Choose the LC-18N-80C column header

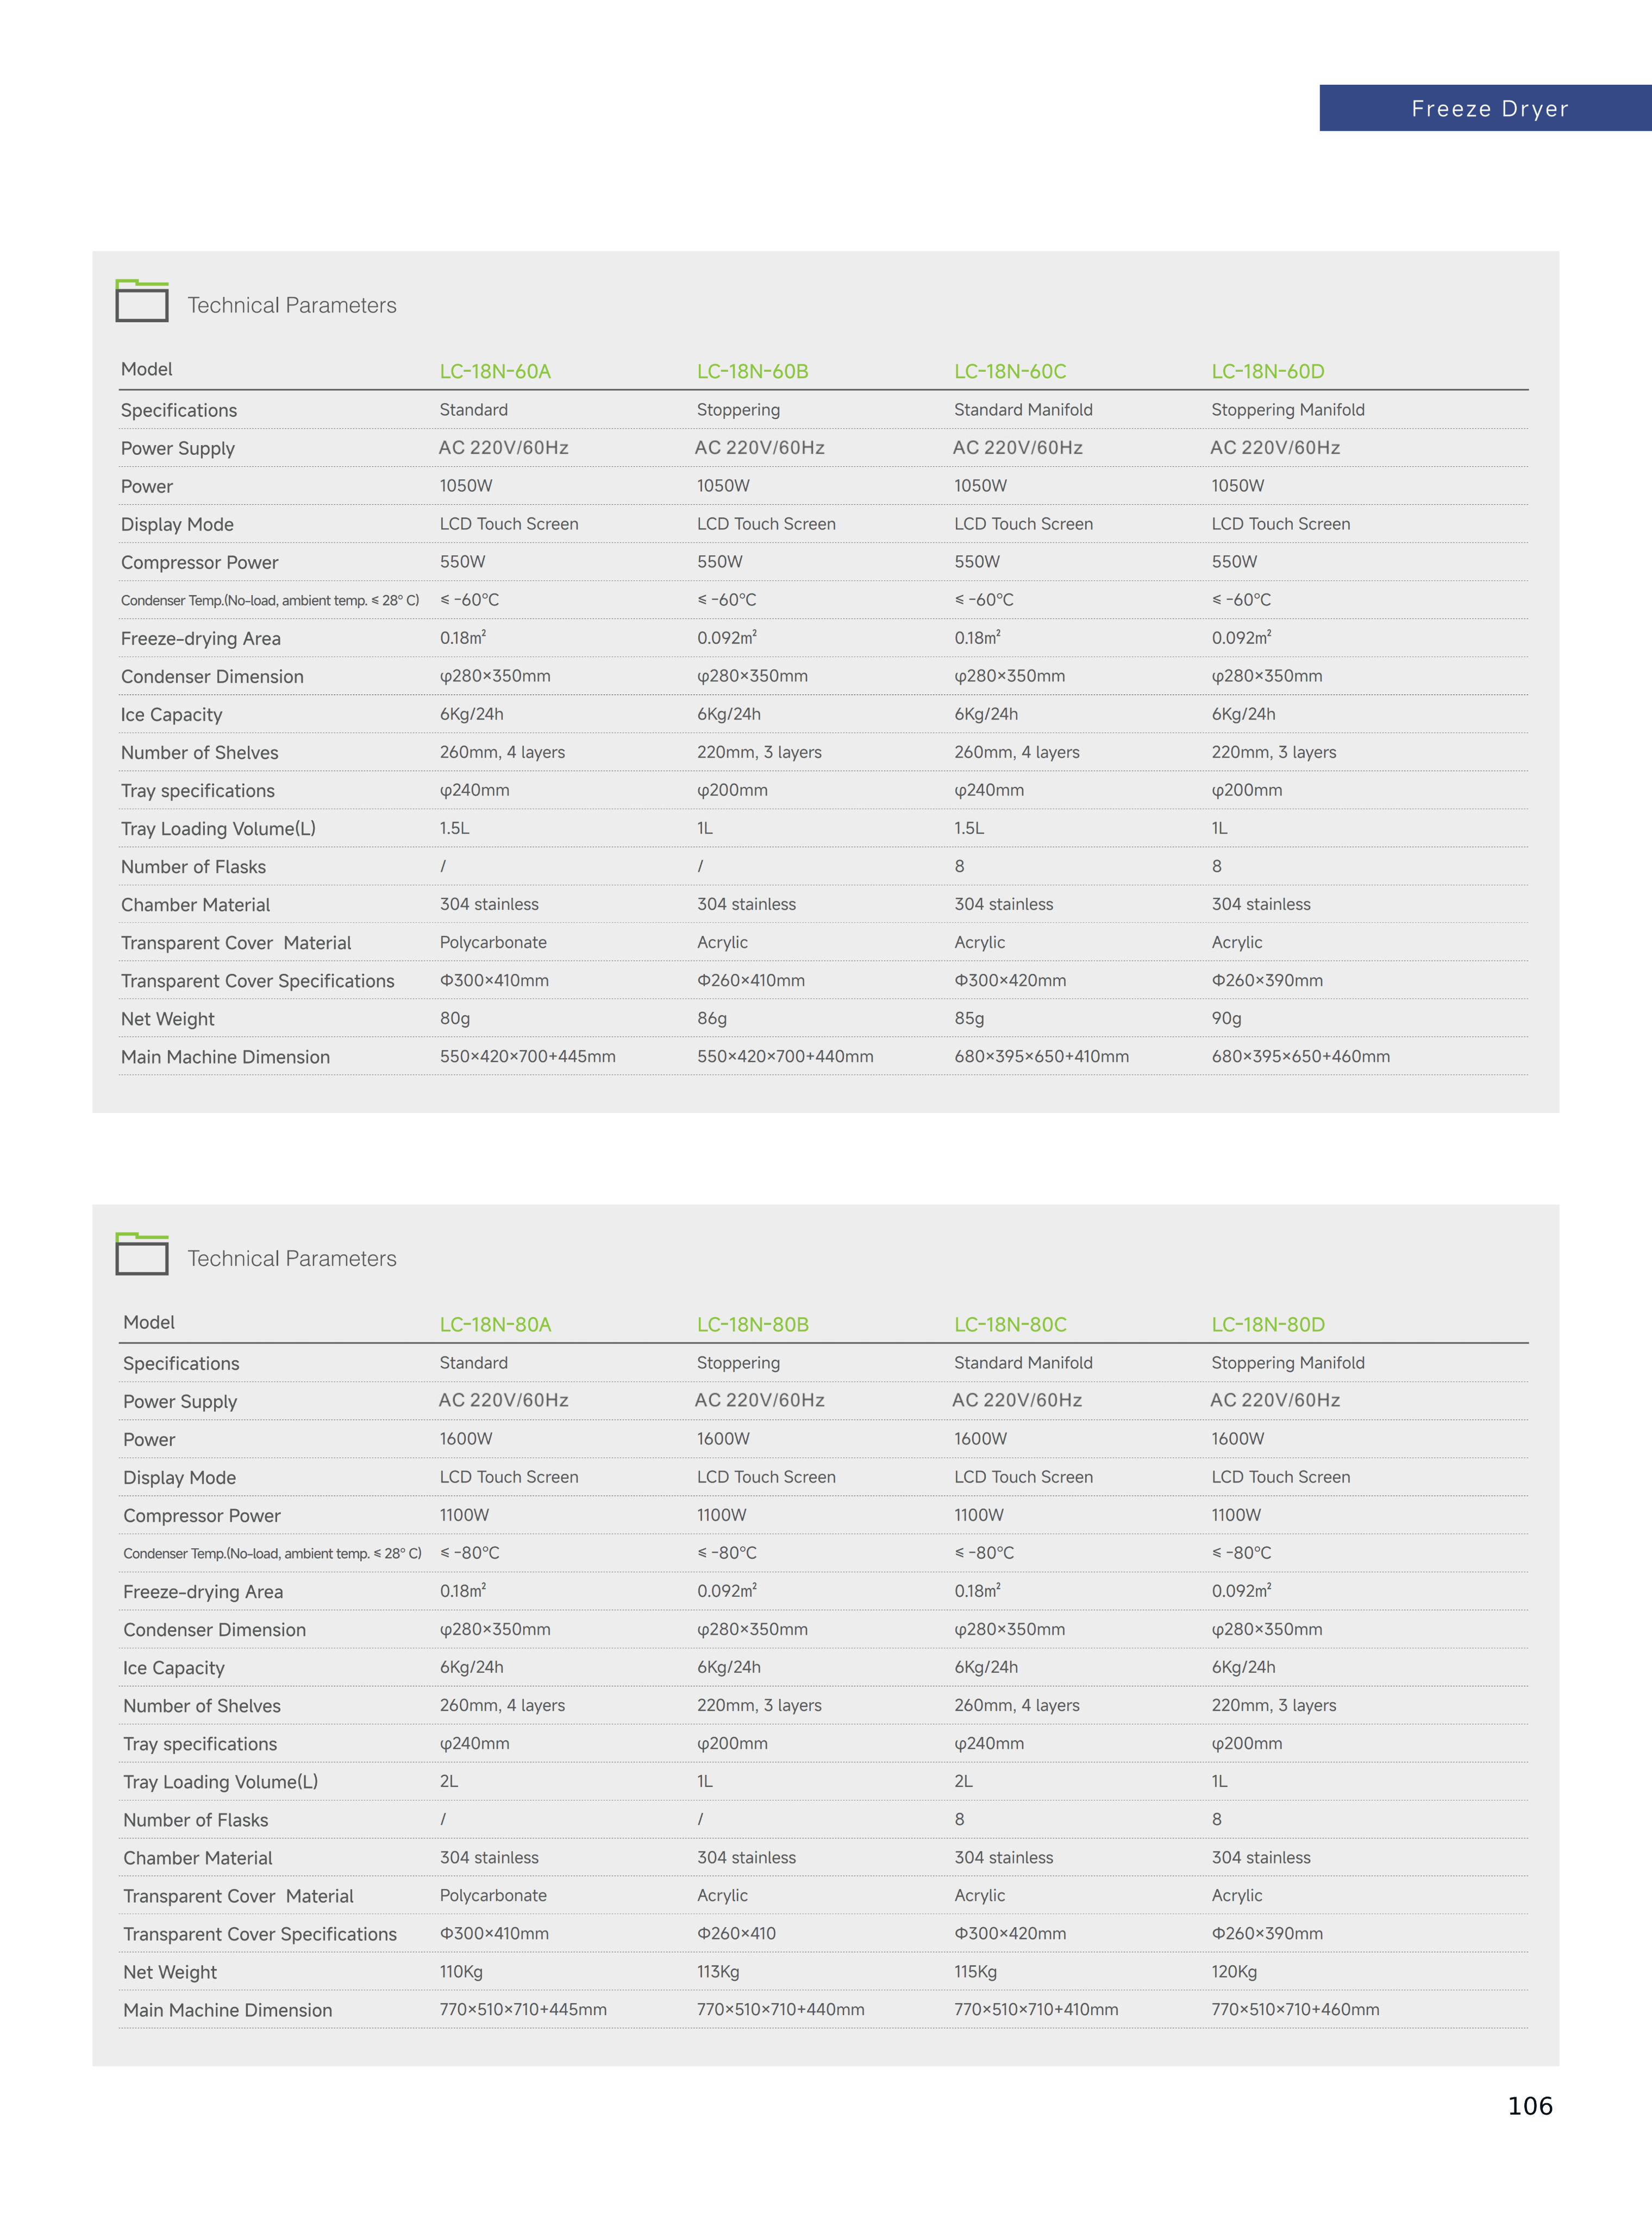coord(1010,1324)
